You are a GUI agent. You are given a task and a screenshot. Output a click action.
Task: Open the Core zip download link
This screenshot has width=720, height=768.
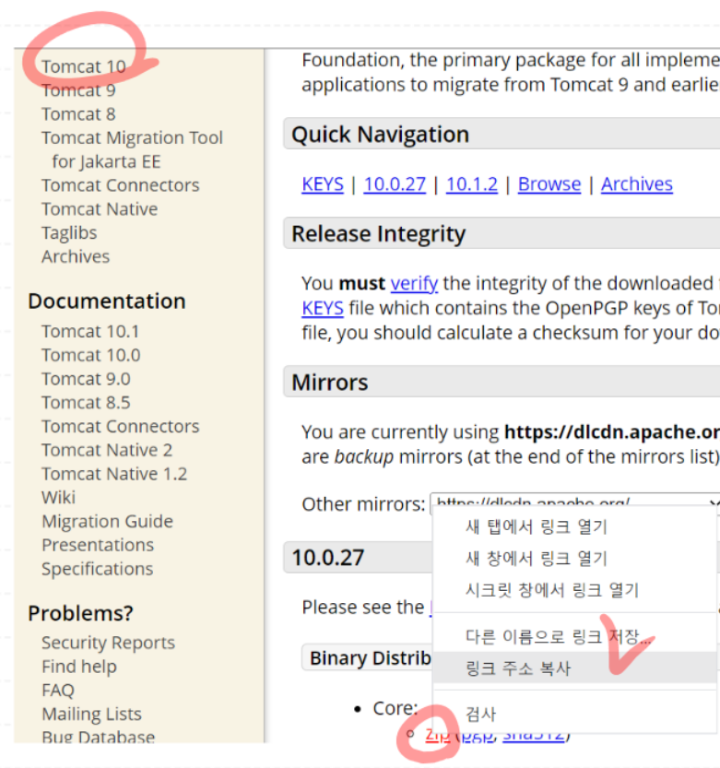pyautogui.click(x=437, y=736)
